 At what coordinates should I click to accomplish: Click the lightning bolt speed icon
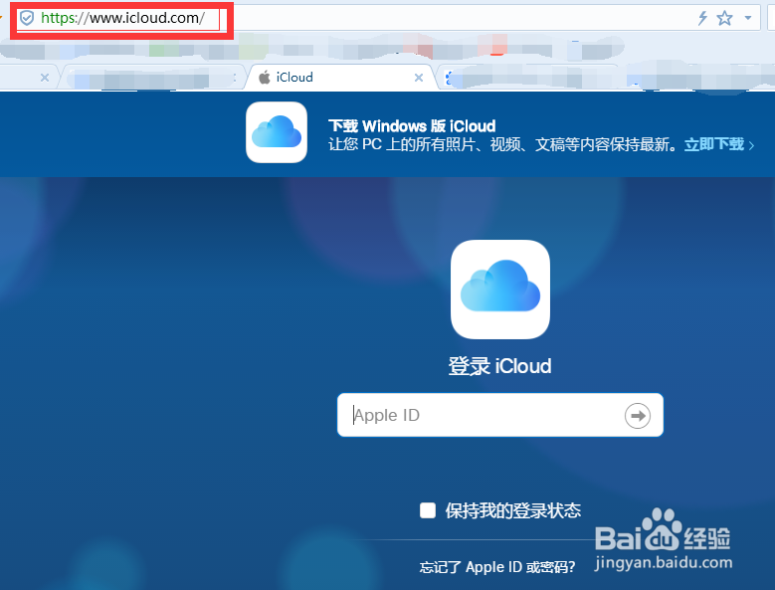702,18
